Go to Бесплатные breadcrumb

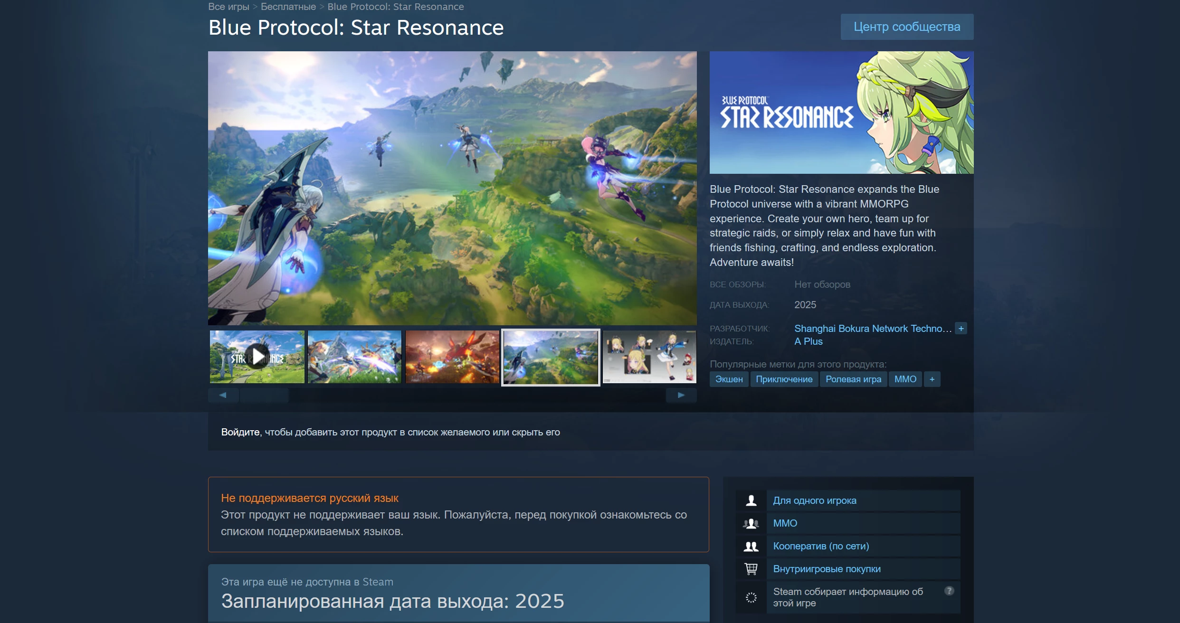click(288, 7)
